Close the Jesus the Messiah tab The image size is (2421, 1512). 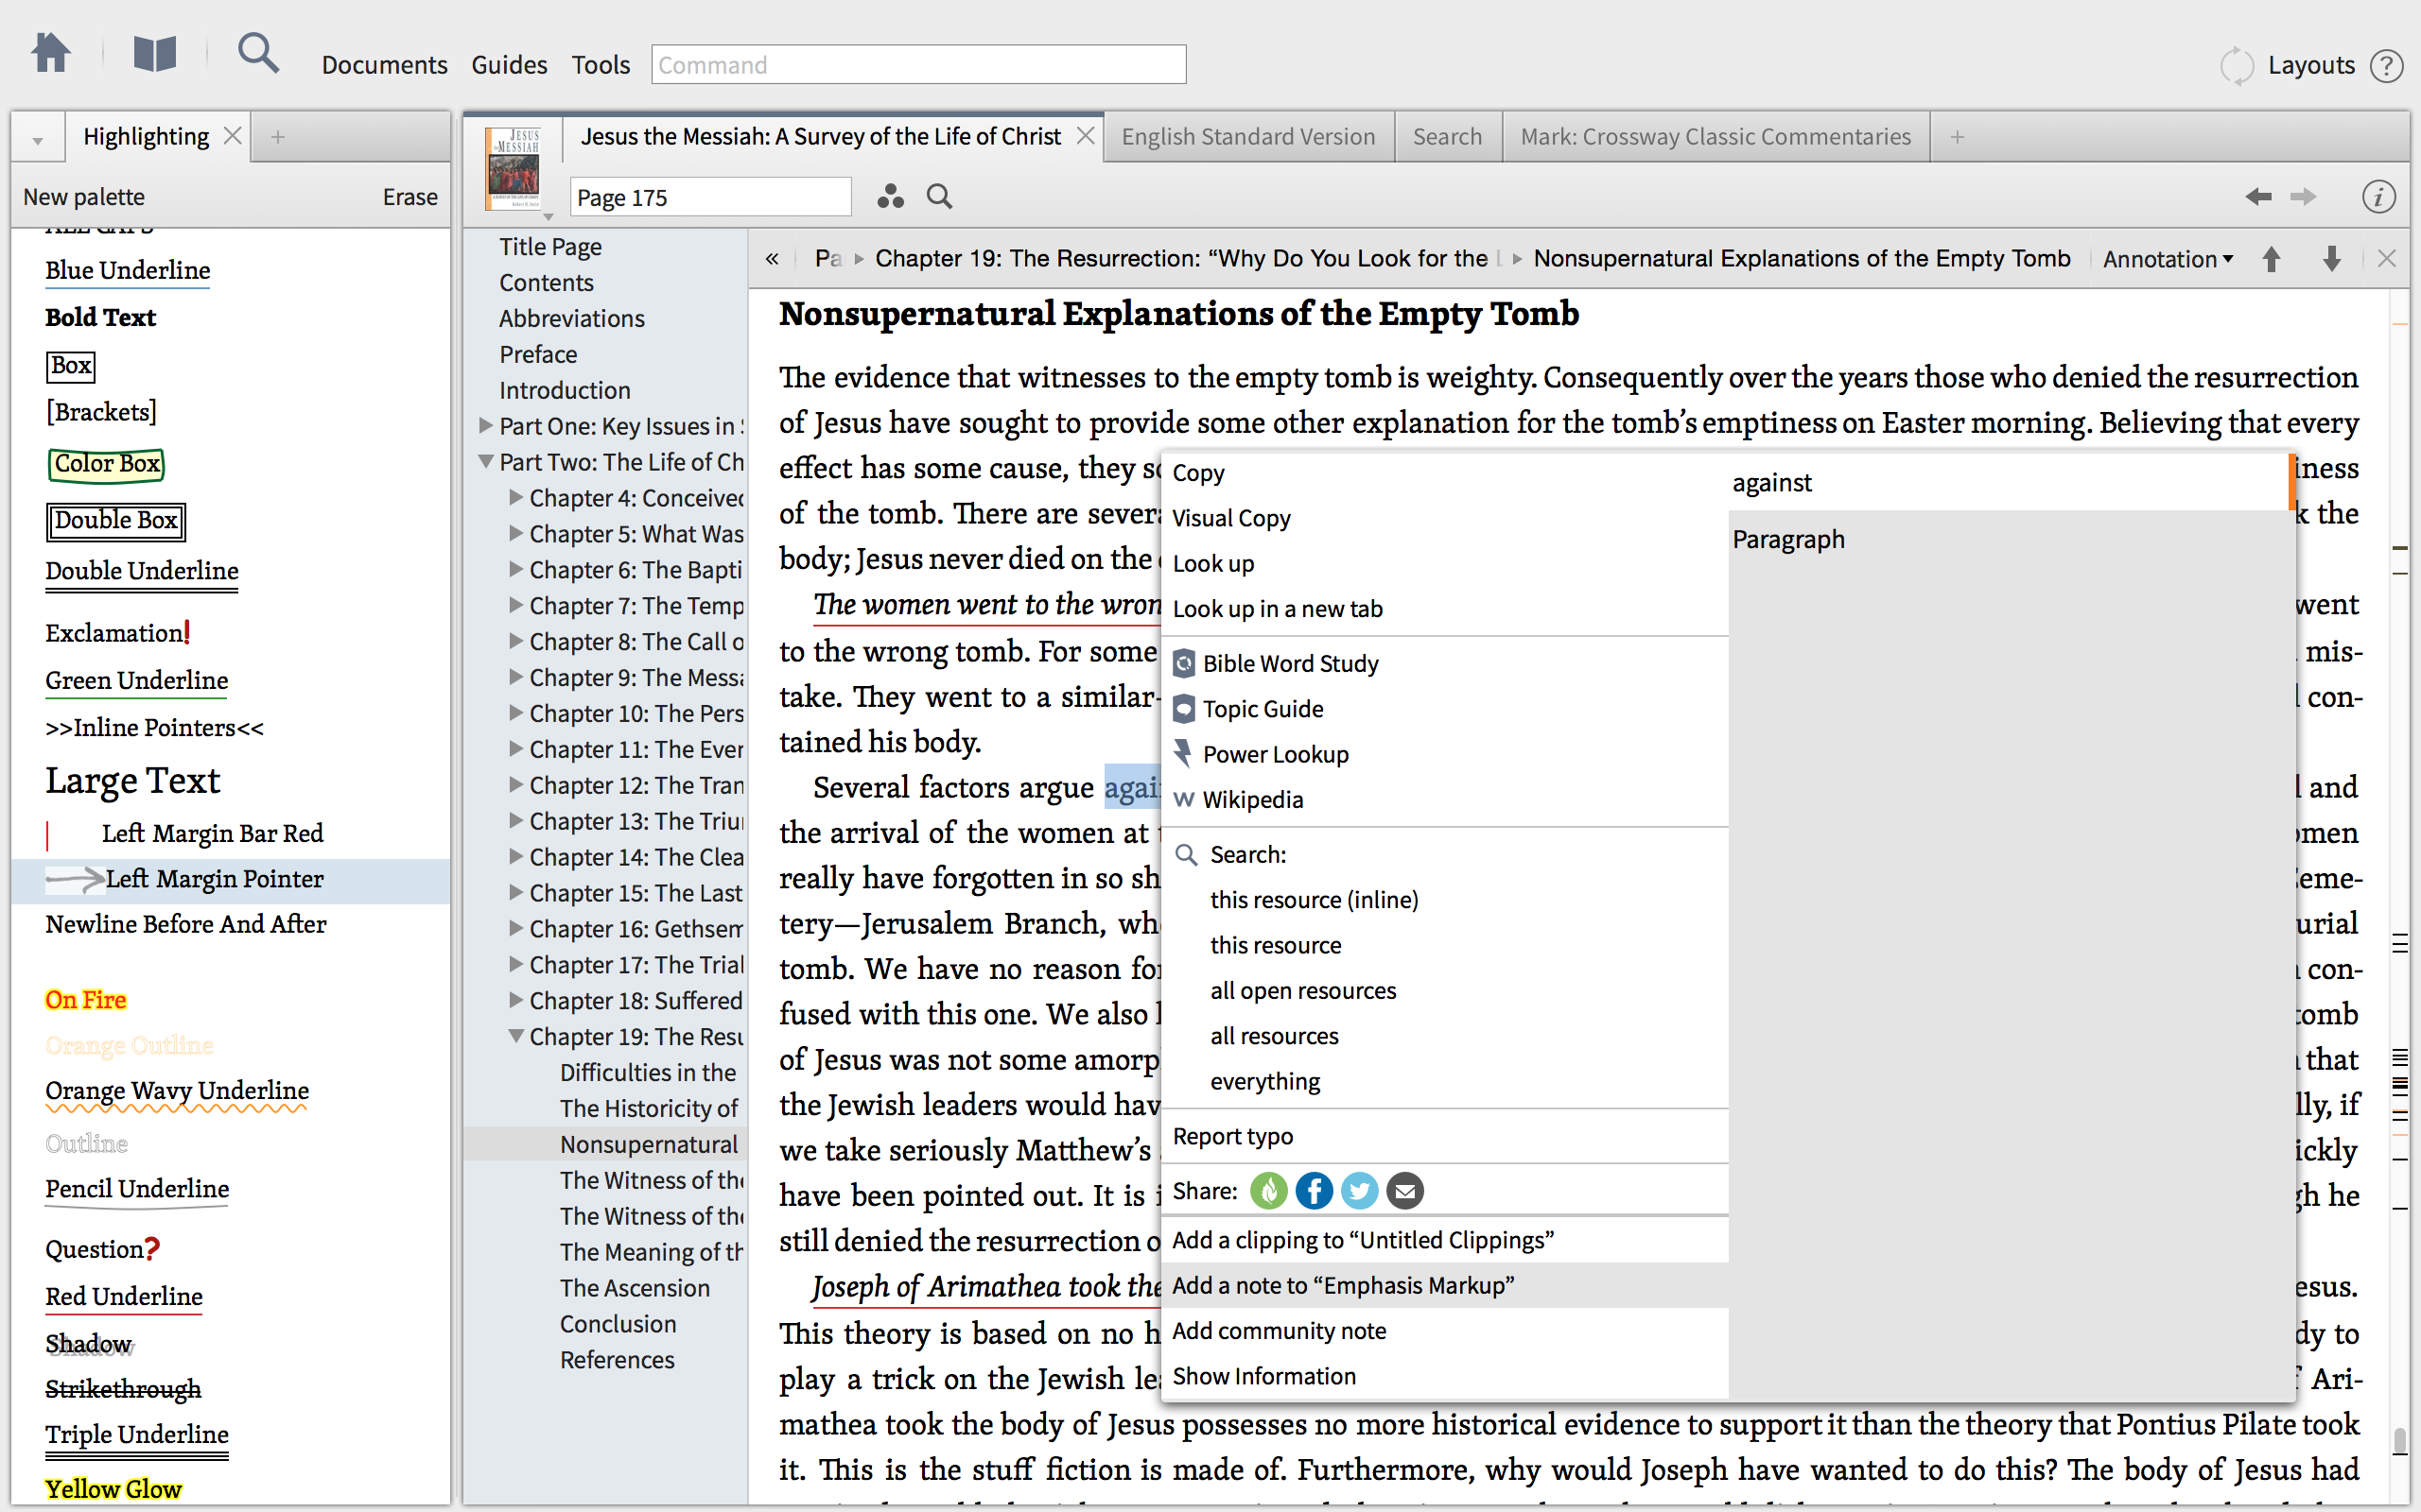pos(1085,136)
